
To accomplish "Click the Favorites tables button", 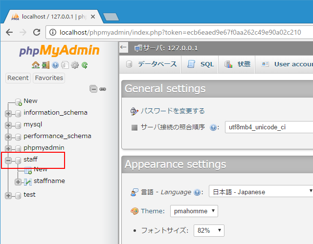I will coord(49,78).
